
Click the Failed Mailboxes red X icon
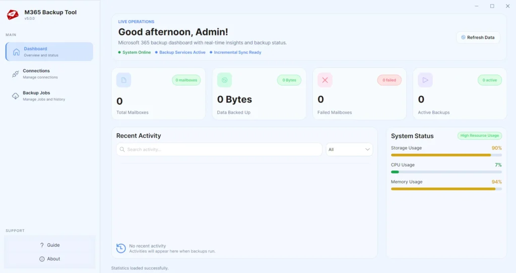tap(325, 80)
